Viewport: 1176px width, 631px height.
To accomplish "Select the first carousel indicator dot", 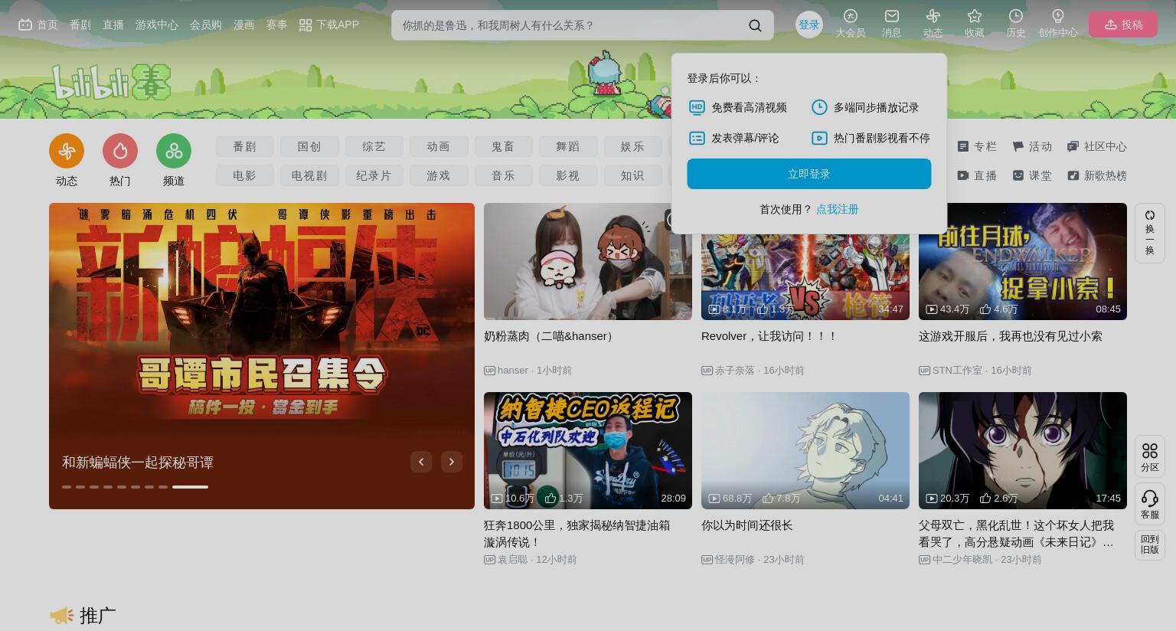I will (x=67, y=487).
